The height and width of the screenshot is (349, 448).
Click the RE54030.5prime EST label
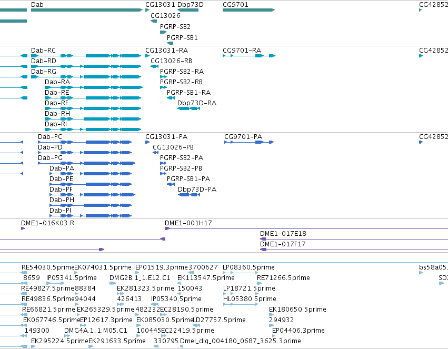pos(48,267)
